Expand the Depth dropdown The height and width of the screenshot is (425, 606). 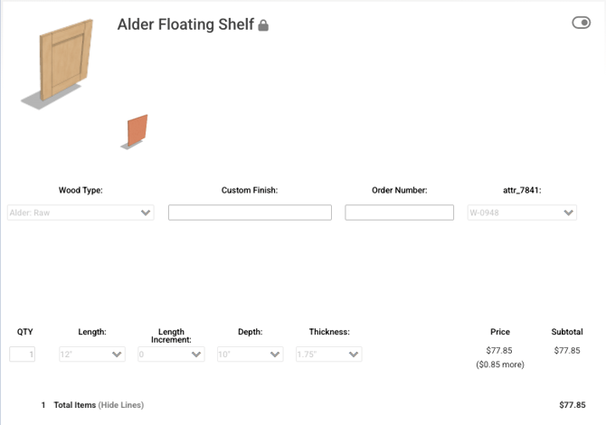point(250,354)
